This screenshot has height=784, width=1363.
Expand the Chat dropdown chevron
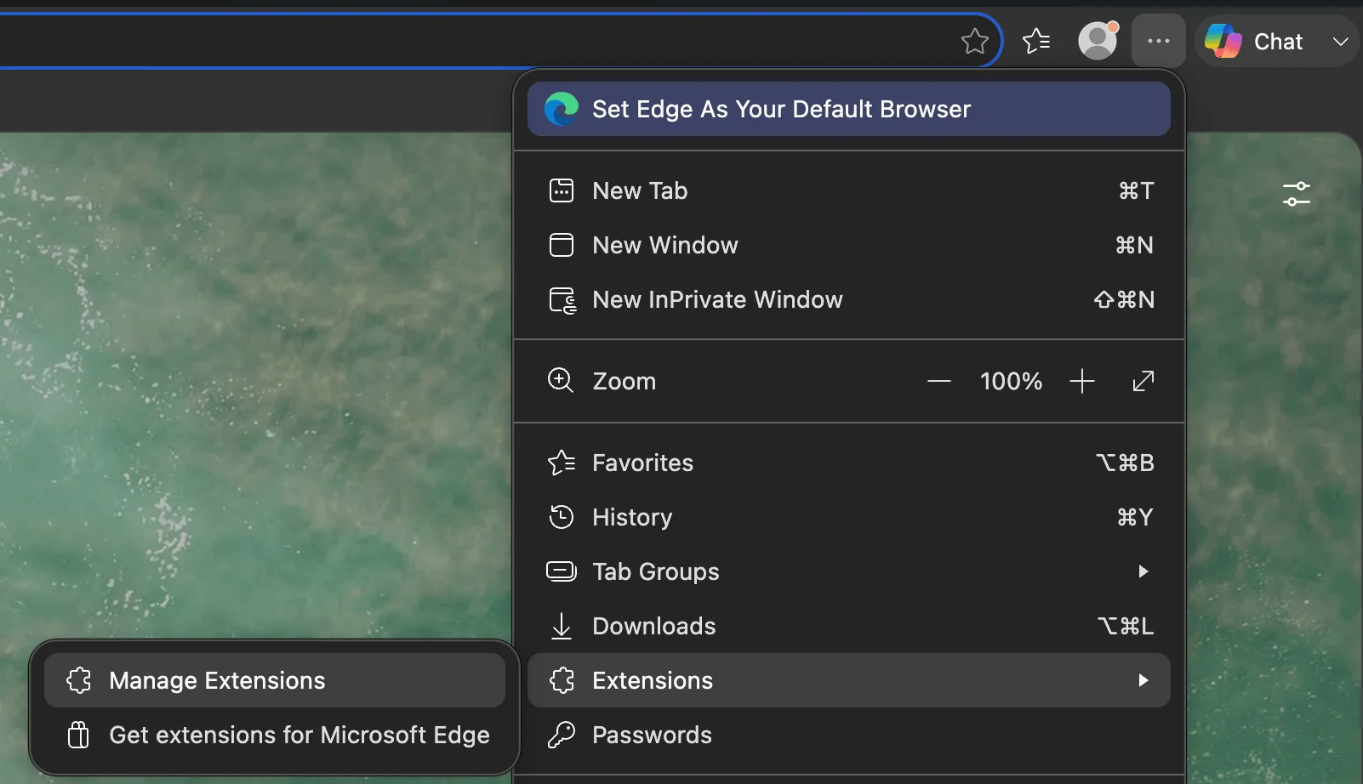[x=1340, y=41]
